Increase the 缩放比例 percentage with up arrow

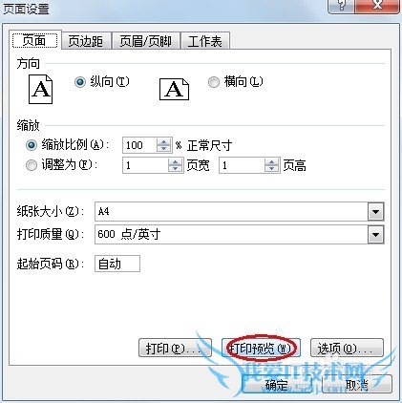(163, 141)
